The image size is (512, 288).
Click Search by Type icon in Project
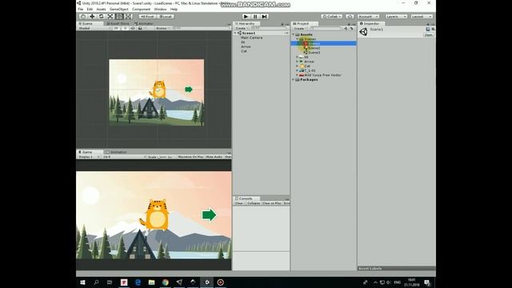[x=346, y=29]
